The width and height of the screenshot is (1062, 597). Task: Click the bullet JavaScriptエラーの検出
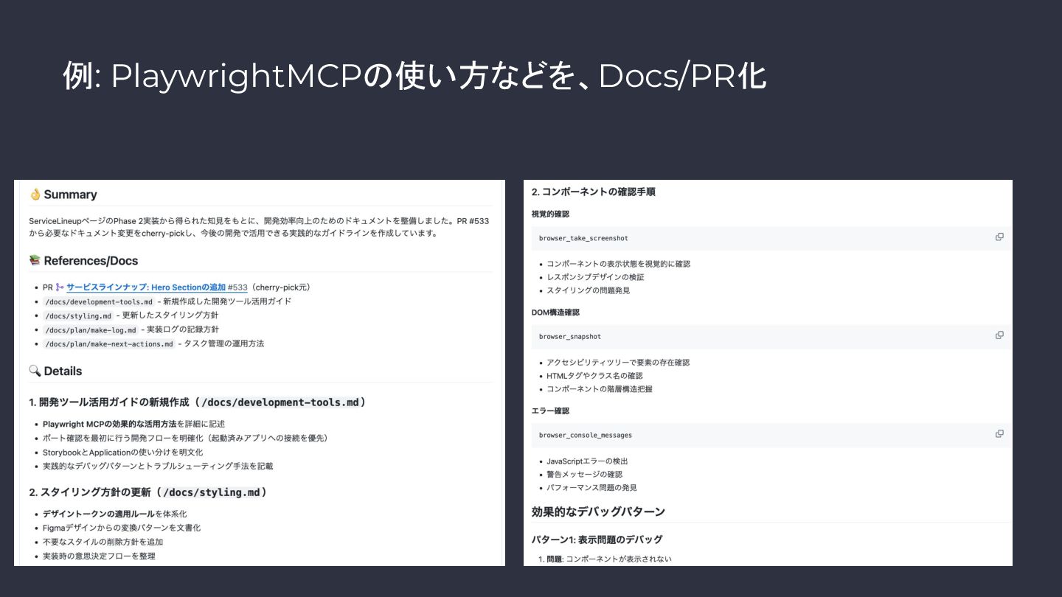pyautogui.click(x=587, y=461)
